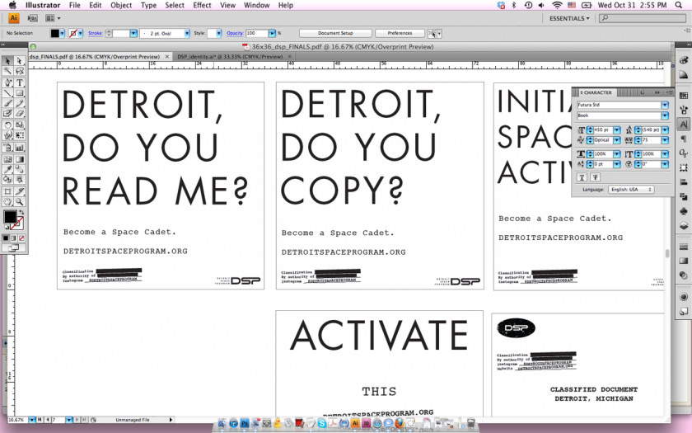Go to Bridge from application bar
The image size is (692, 433).
pos(32,18)
